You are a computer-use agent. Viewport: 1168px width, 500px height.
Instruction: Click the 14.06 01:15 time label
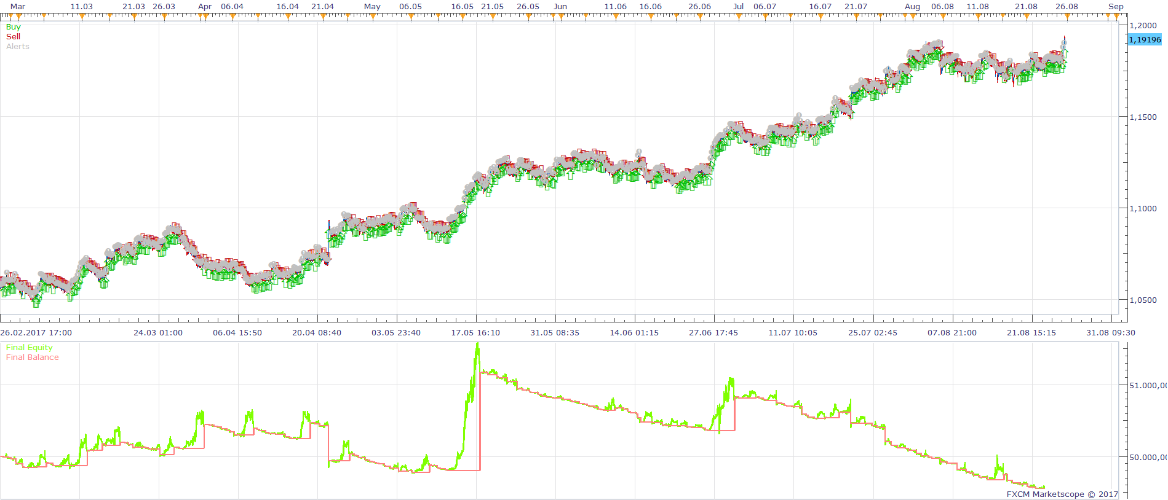634,332
